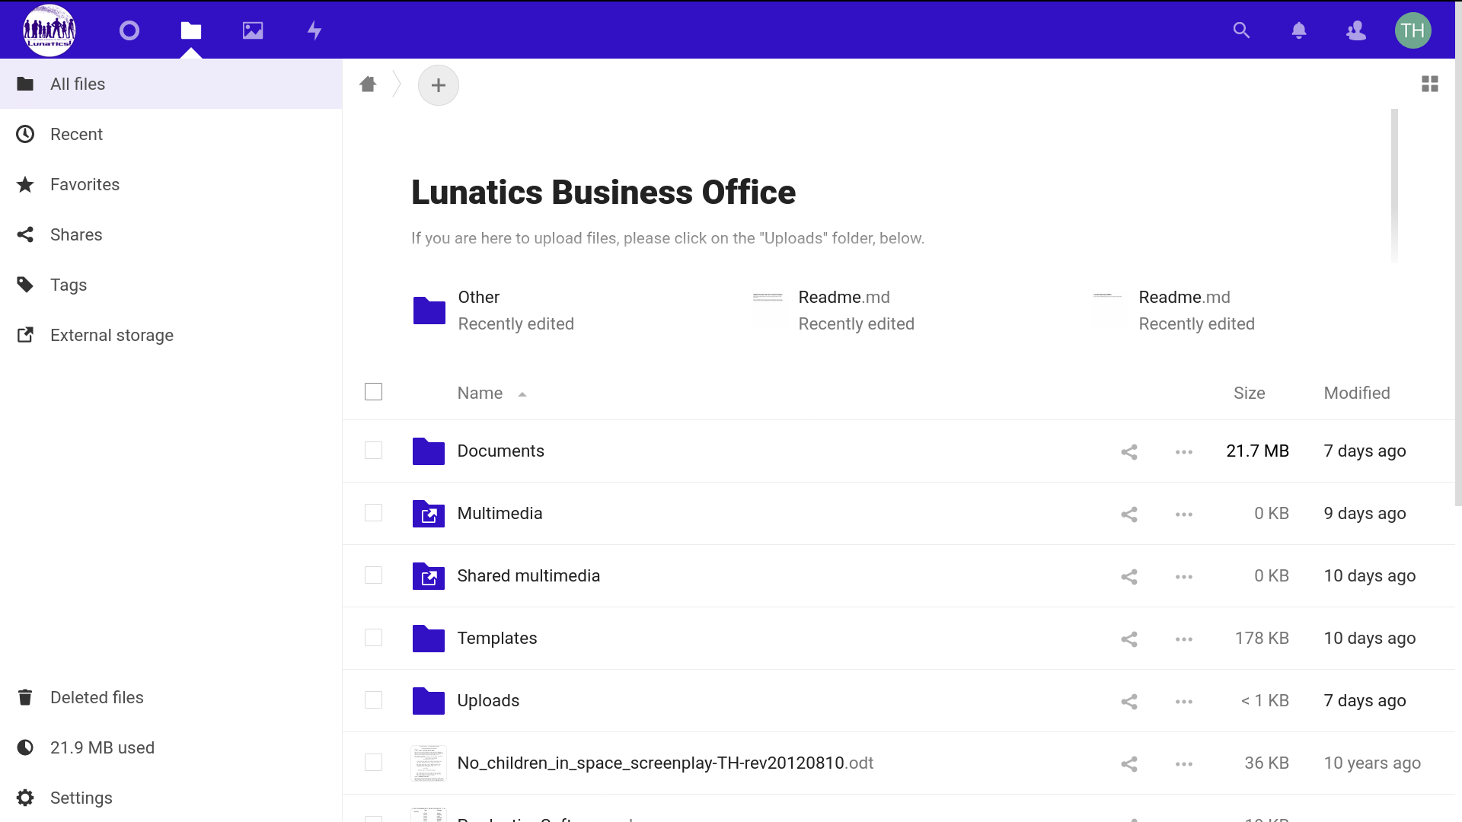Sort files by Name column
This screenshot has height=822, width=1462.
(x=480, y=393)
